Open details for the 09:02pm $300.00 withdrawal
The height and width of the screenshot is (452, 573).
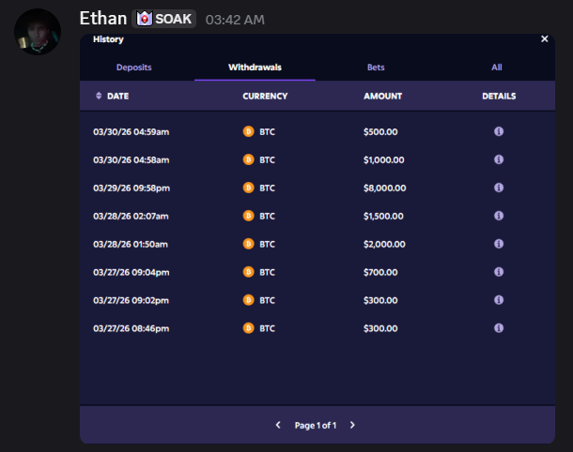[x=499, y=300]
